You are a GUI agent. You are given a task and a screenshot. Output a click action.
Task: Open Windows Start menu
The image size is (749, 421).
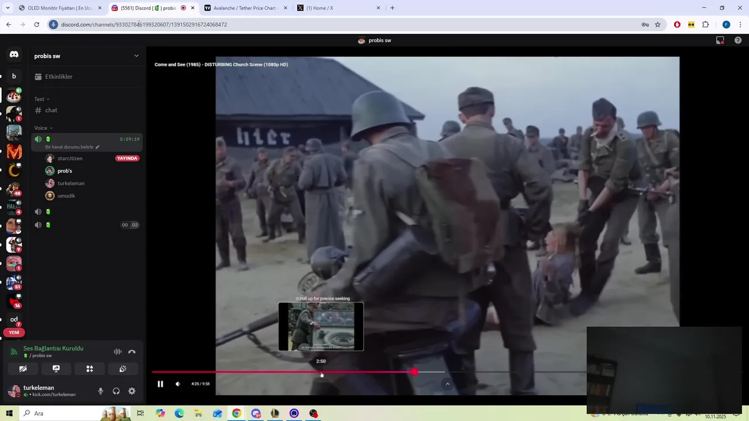[9, 413]
